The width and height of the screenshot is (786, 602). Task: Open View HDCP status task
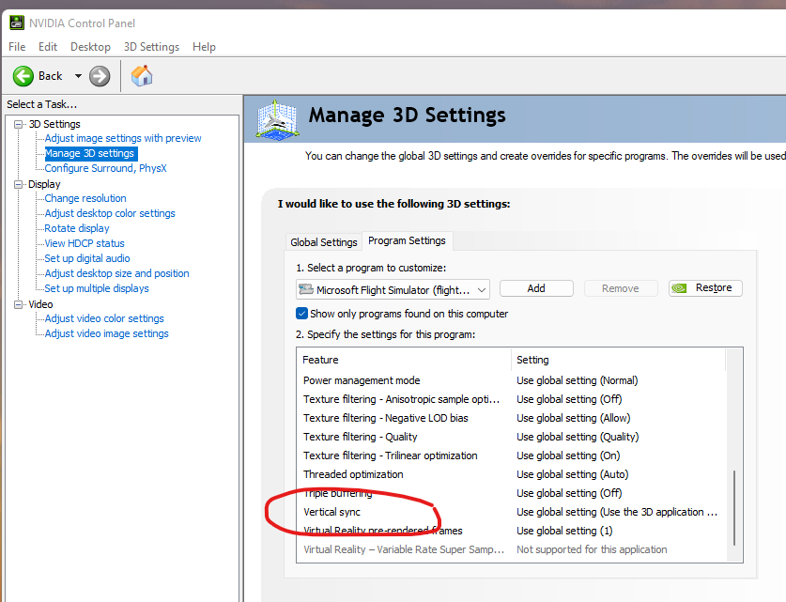(x=85, y=243)
